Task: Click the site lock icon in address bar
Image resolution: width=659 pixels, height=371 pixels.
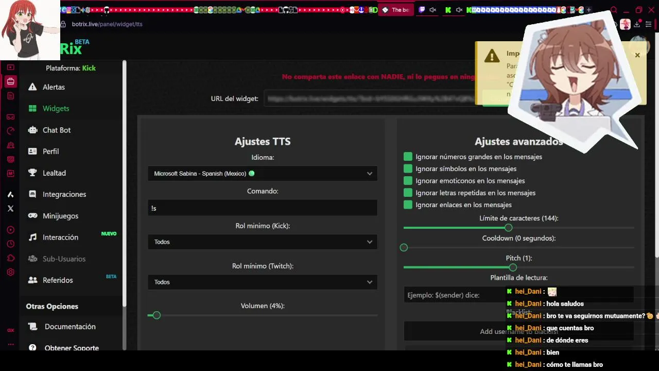Action: (x=63, y=24)
